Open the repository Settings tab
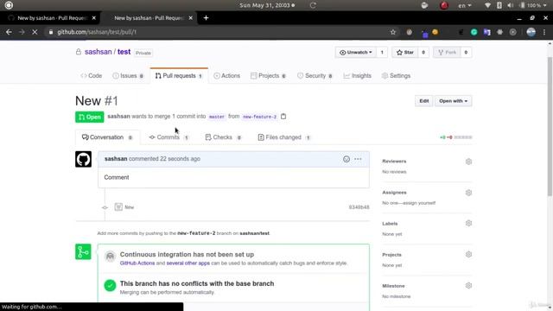 (x=396, y=76)
